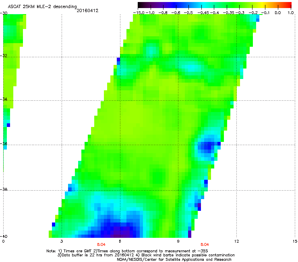Click the longitude axis label '12'

click(x=236, y=241)
